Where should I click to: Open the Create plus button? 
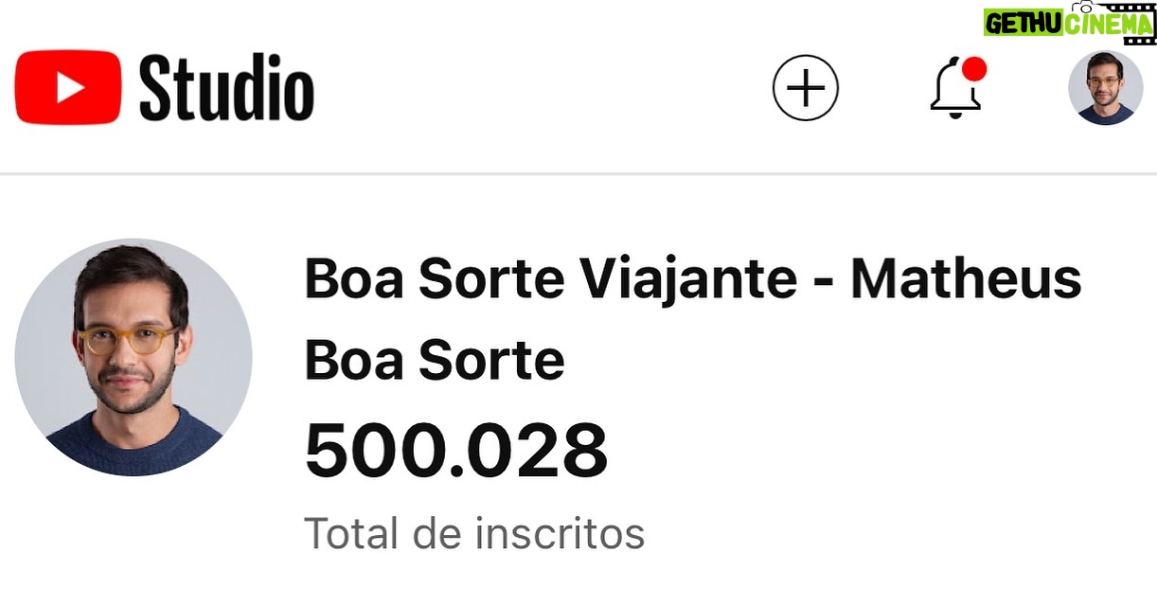click(806, 88)
